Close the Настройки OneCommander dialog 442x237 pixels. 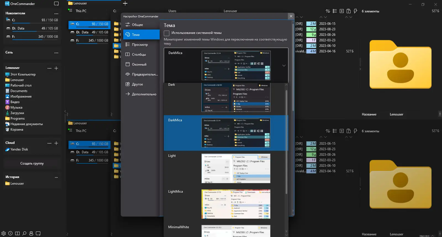point(291,16)
